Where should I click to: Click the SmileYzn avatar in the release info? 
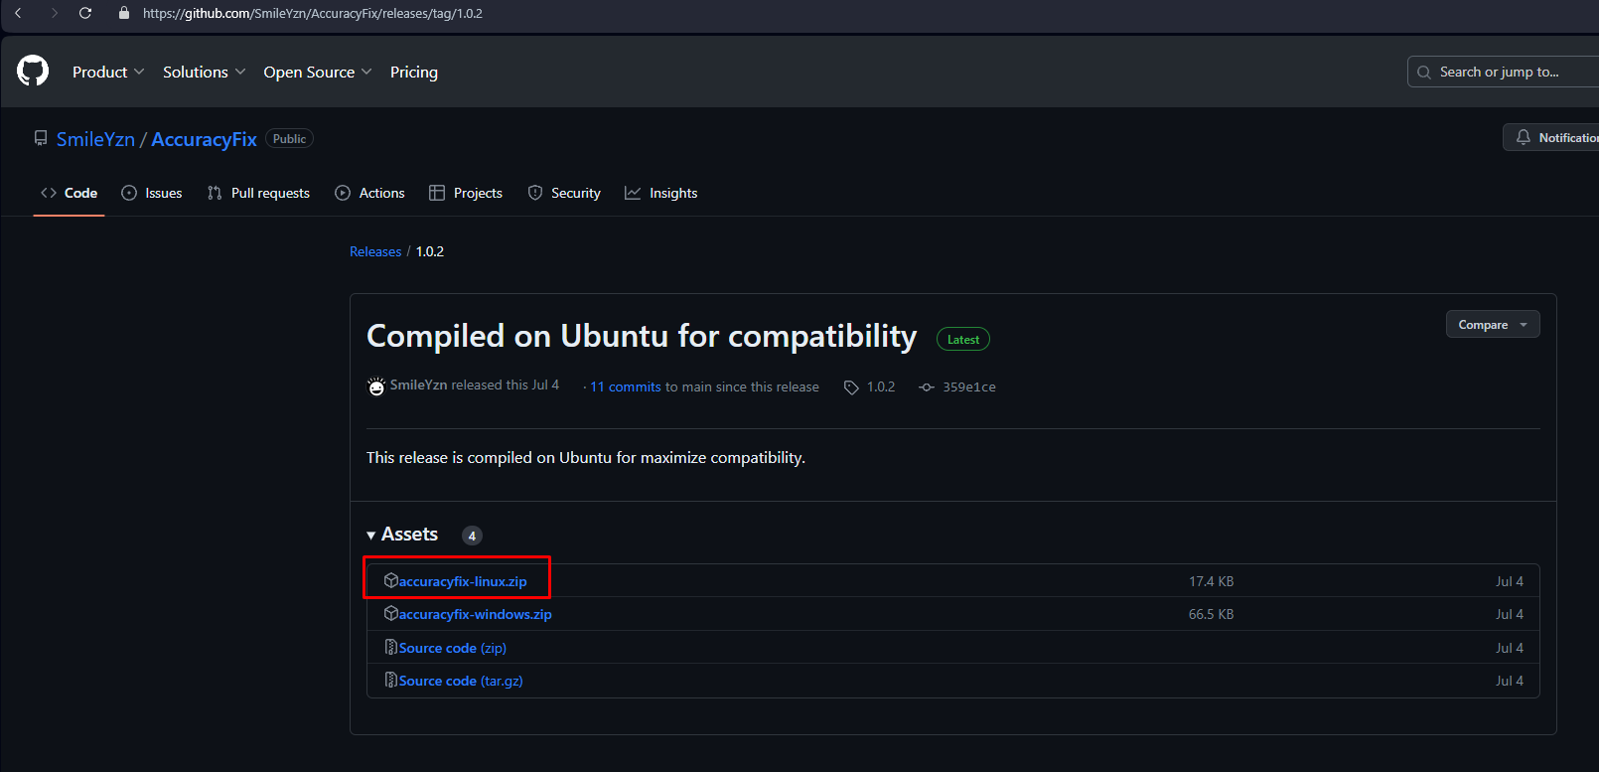376,386
